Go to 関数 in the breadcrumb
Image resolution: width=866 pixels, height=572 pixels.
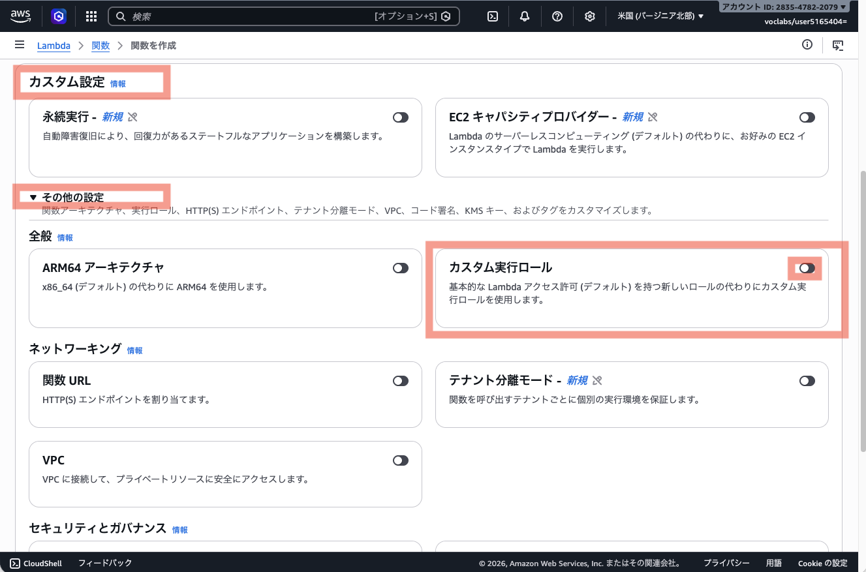click(x=101, y=46)
